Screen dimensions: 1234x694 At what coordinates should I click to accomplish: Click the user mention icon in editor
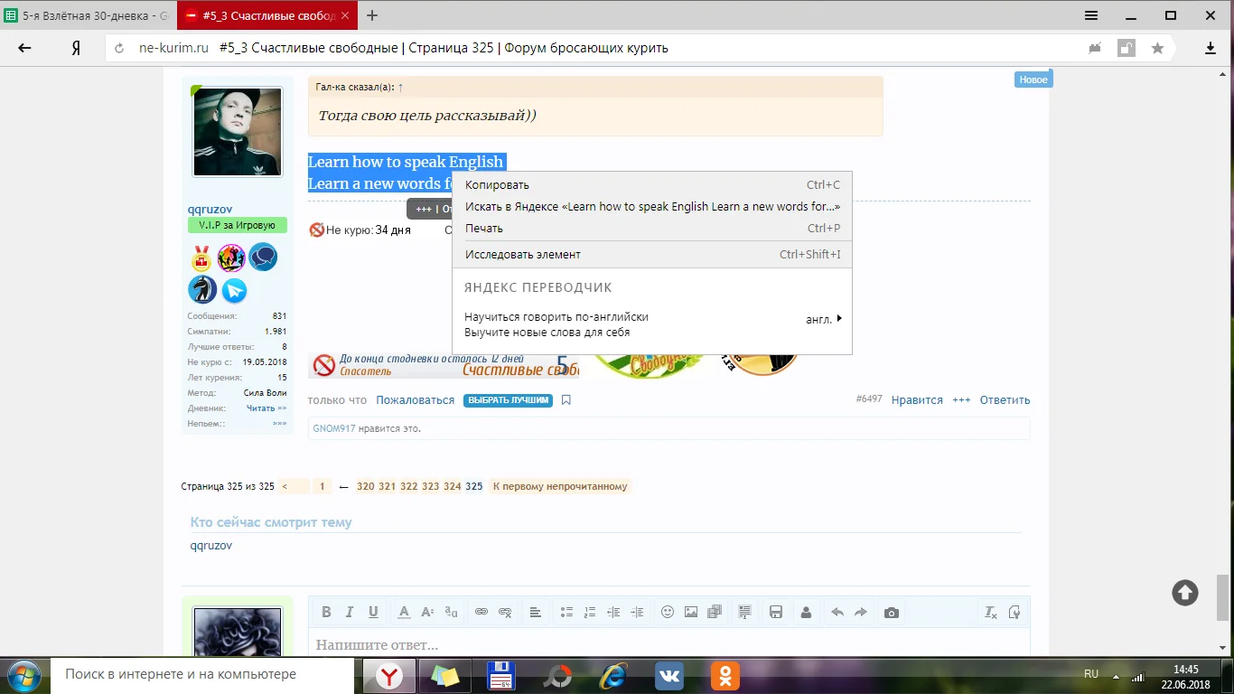coord(806,612)
